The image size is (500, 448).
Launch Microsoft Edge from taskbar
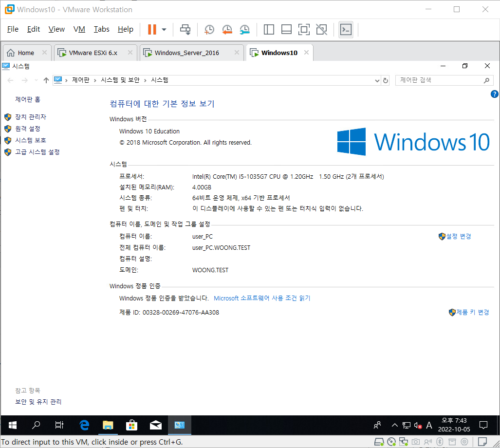click(84, 425)
